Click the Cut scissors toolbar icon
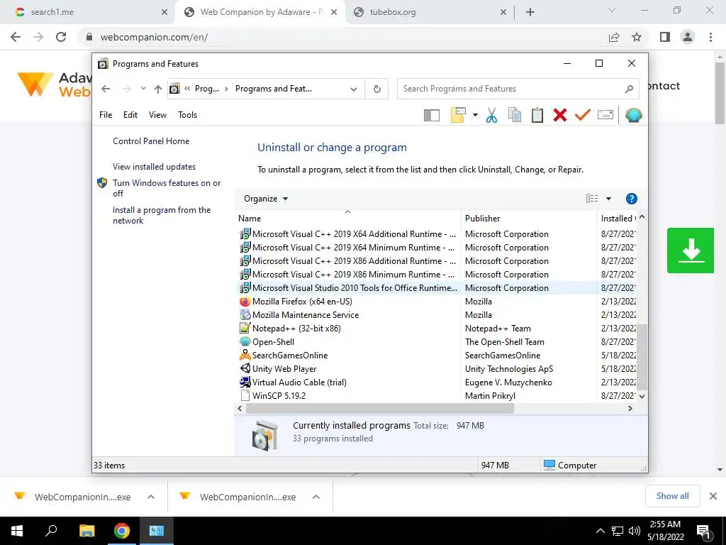Image resolution: width=726 pixels, height=545 pixels. coord(491,115)
